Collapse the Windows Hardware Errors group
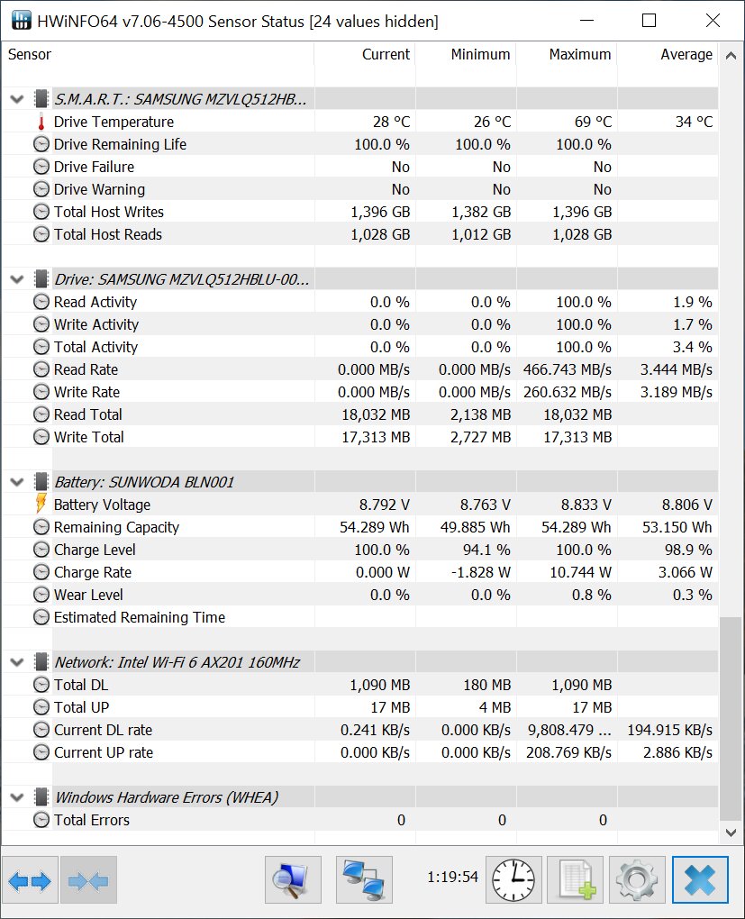The width and height of the screenshot is (745, 919). click(x=16, y=797)
